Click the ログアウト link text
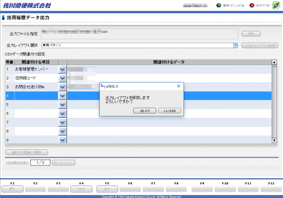Image resolution: width=283 pixels, height=198 pixels. click(263, 6)
